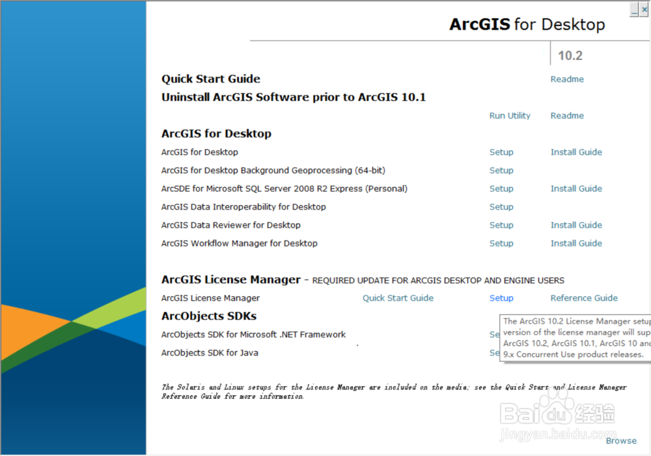Open the Quick Start Guide Readme
The height and width of the screenshot is (456, 651).
click(567, 79)
